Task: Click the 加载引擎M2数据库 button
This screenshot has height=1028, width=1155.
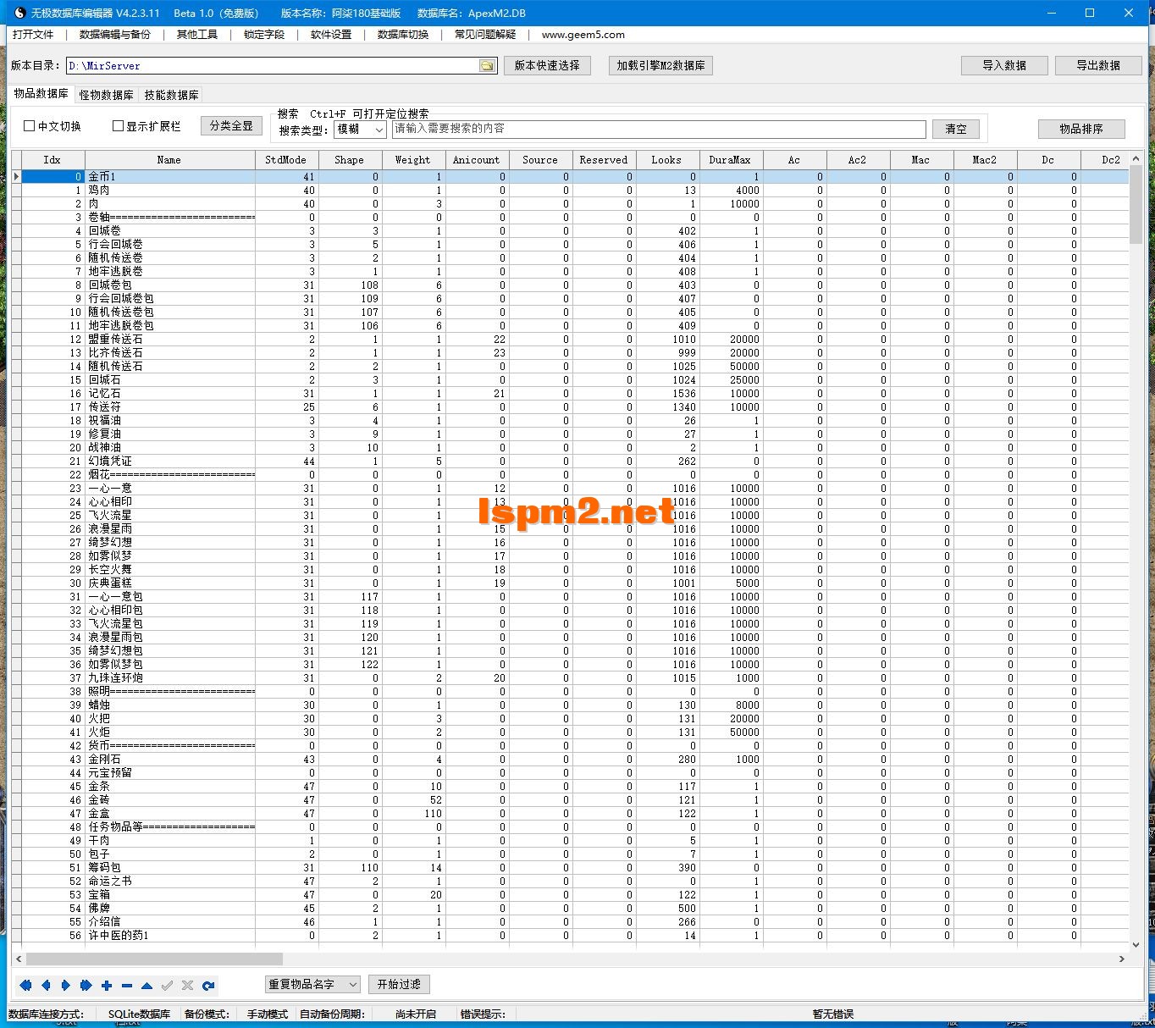Action: (660, 65)
